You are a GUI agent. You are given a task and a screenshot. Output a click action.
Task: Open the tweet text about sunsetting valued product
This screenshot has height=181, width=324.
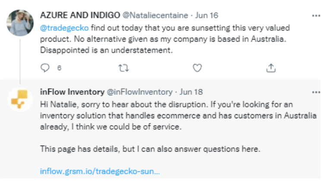click(x=165, y=39)
